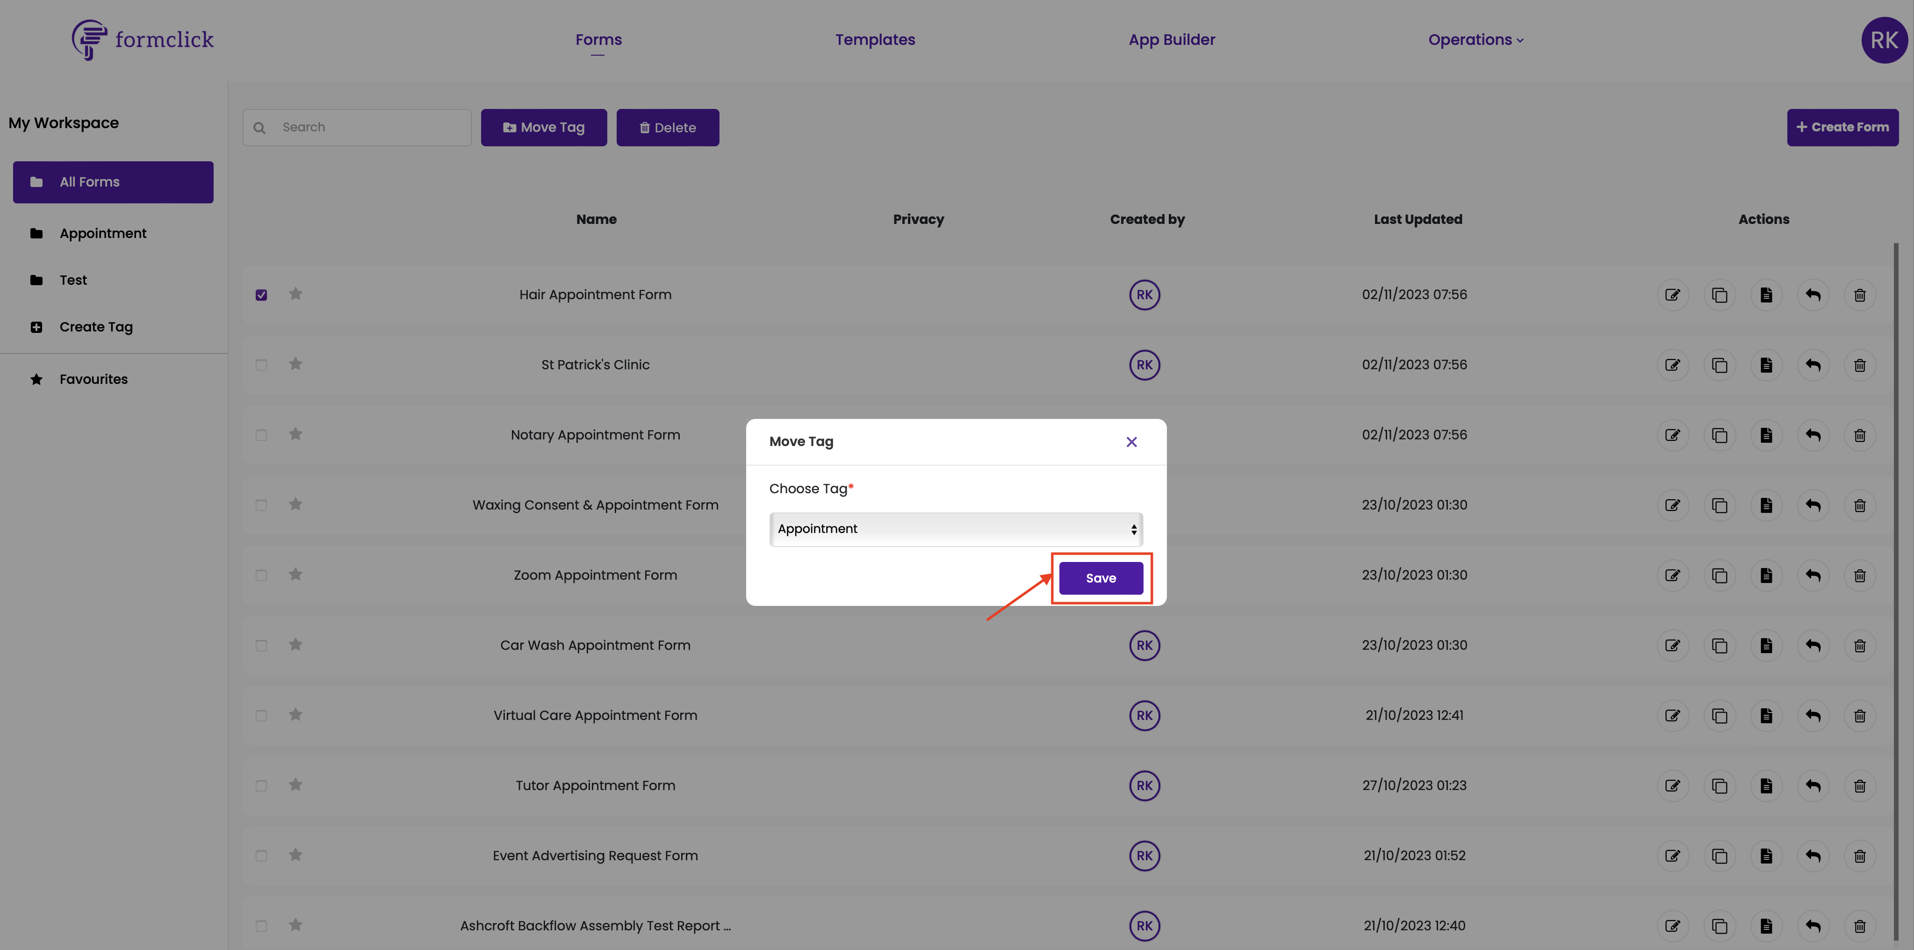Check the Zoom Appointment Form checkbox
The image size is (1914, 950).
coord(261,576)
